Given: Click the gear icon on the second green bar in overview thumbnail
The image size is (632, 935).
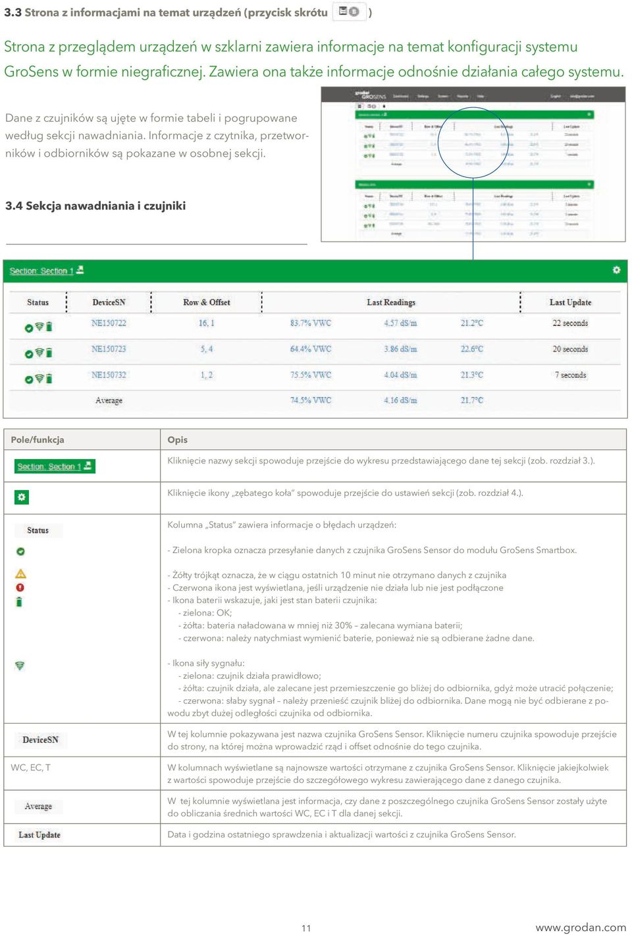Looking at the screenshot, I should coord(589,184).
